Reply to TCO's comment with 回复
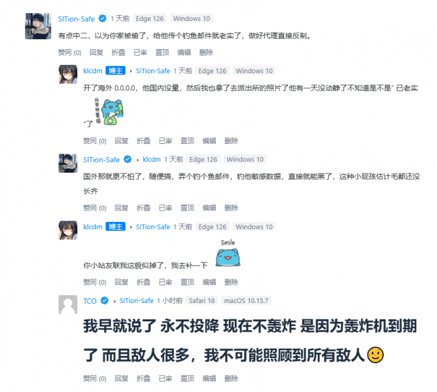The image size is (437, 392). [x=122, y=378]
